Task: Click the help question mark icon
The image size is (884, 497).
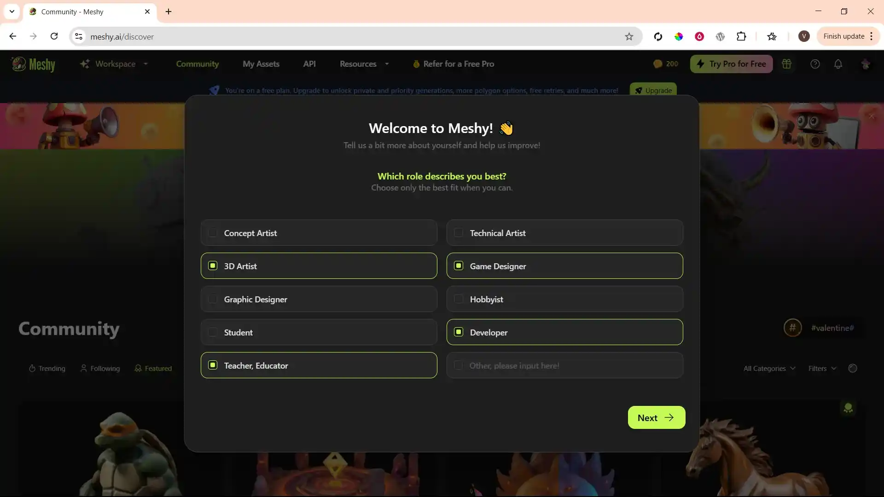Action: [x=815, y=64]
